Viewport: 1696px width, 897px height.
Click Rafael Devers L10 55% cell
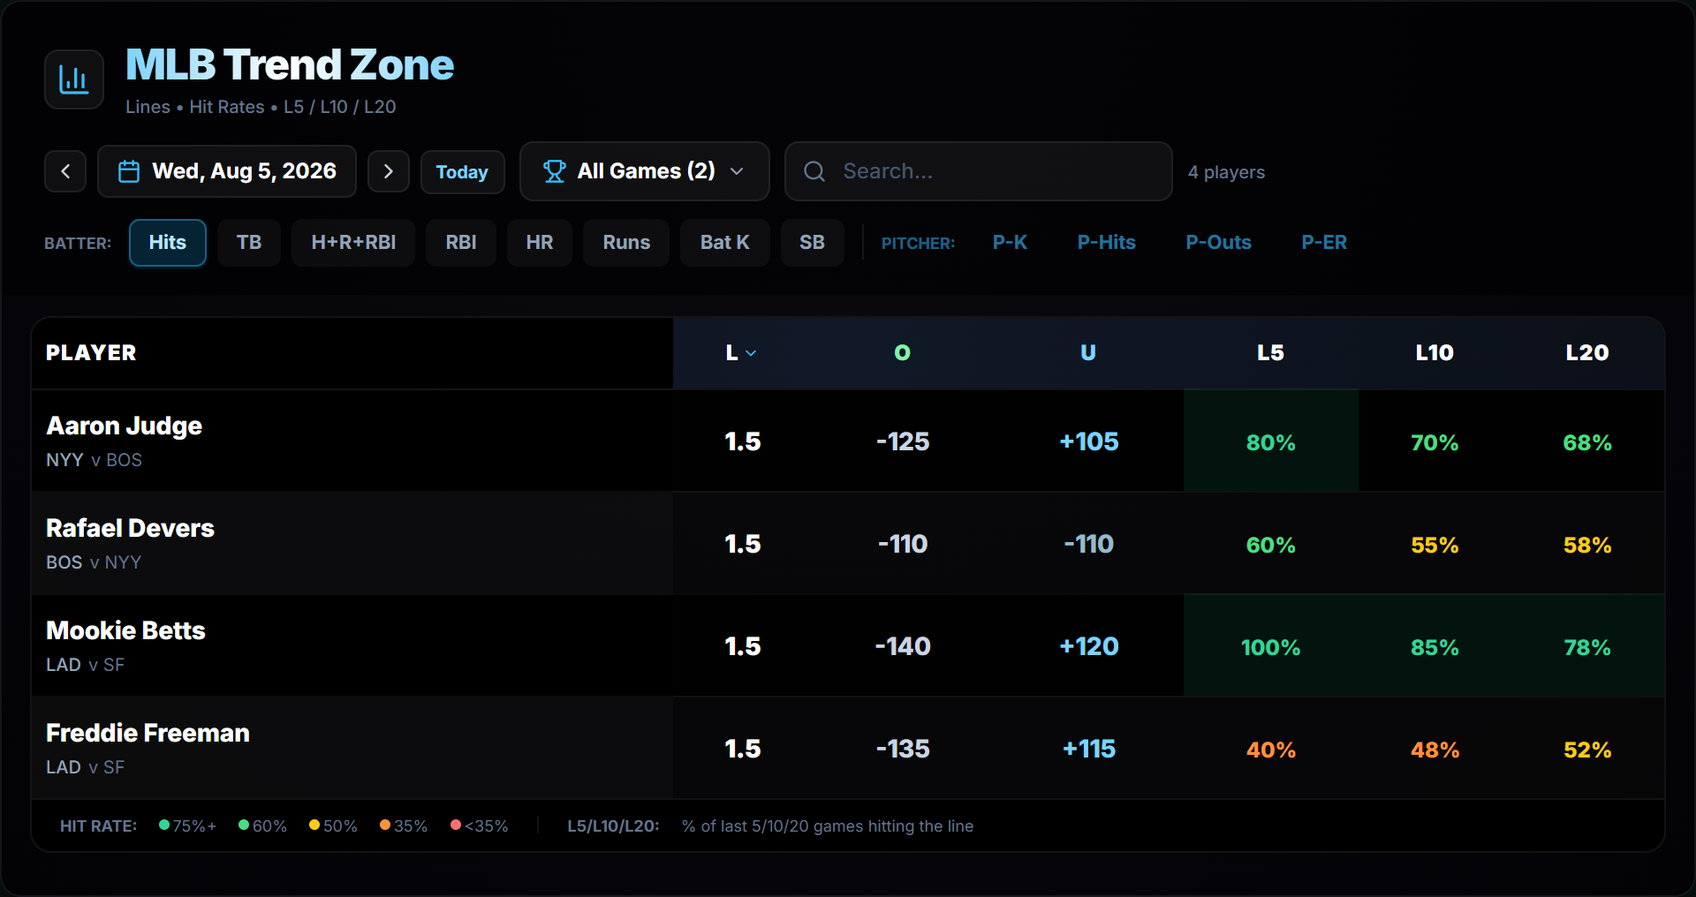(1435, 543)
